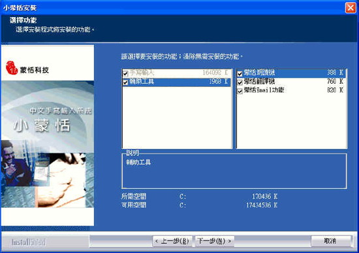Select the 蒙恬朗讀機 list item

coord(291,73)
